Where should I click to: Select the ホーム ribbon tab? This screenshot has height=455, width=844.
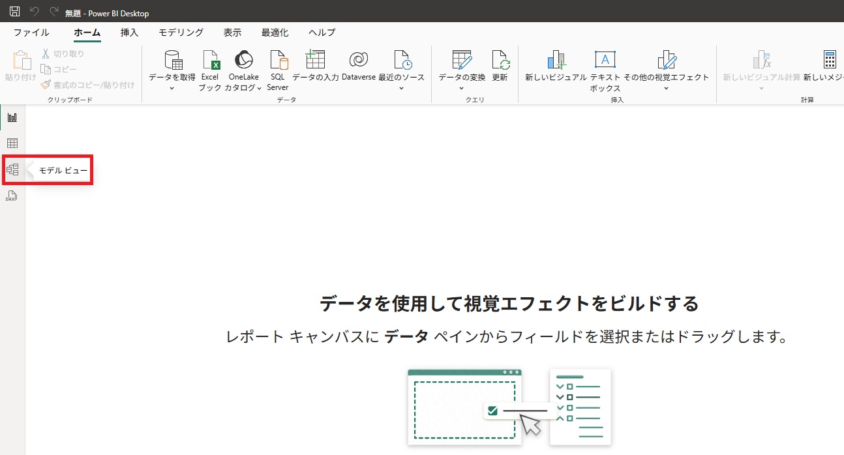click(x=87, y=33)
